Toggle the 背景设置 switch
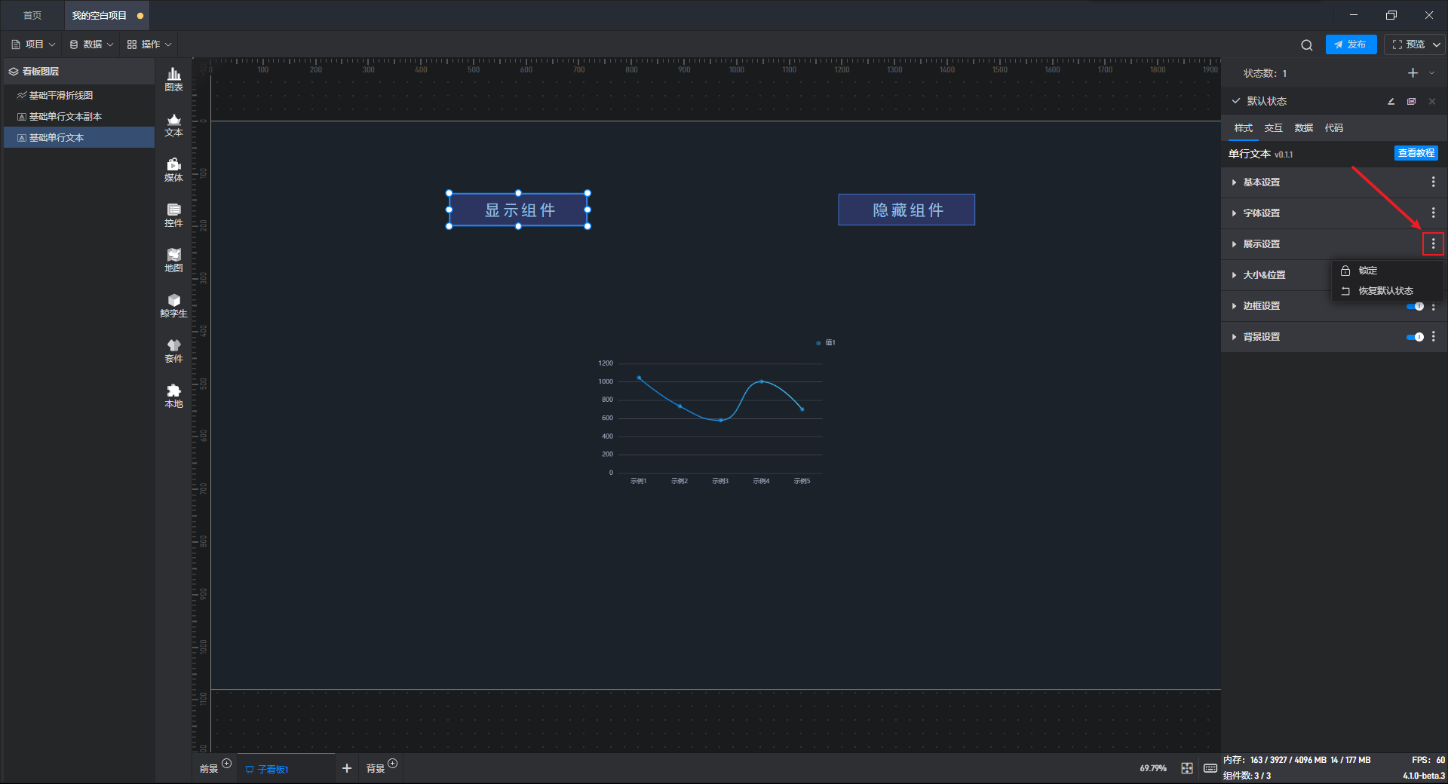The width and height of the screenshot is (1448, 784). point(1416,337)
